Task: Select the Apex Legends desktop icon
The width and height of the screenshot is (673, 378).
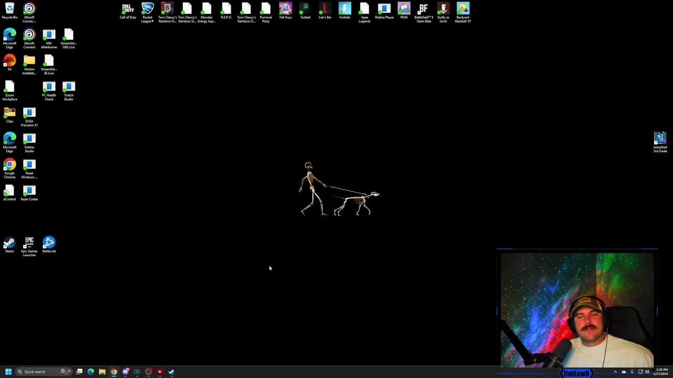Action: 364,13
